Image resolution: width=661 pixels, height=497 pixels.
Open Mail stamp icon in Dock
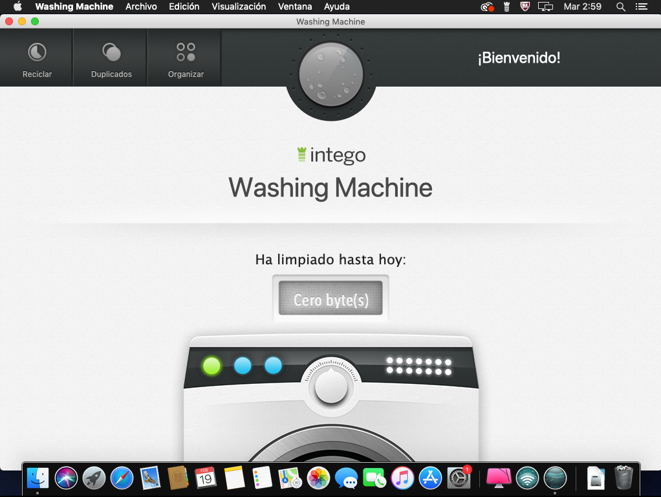(150, 478)
